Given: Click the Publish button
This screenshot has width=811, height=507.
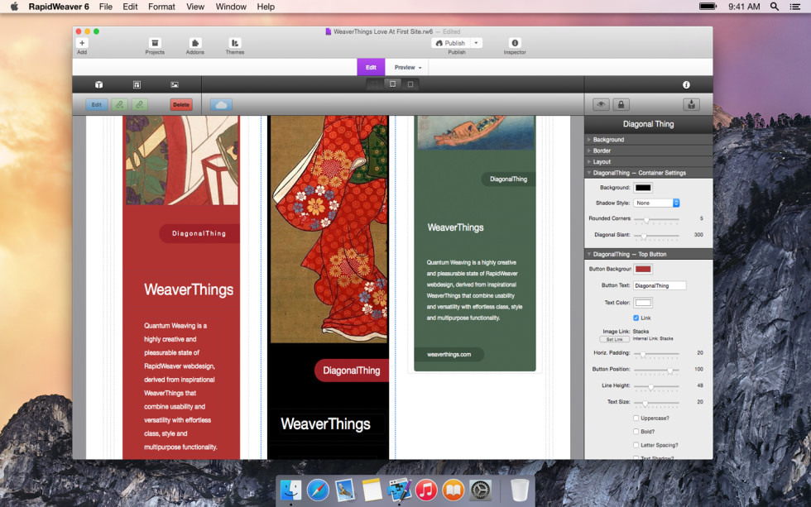Looking at the screenshot, I should point(450,43).
